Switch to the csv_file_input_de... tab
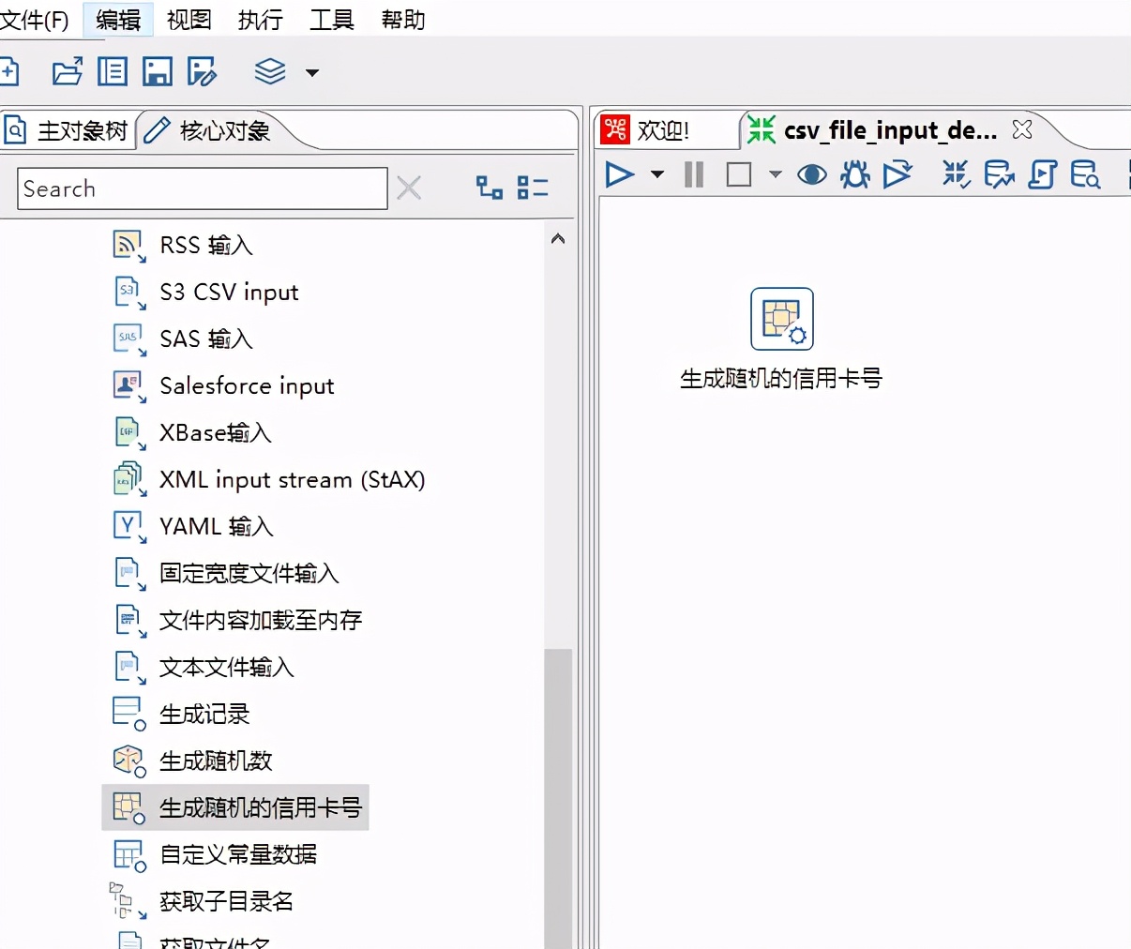The height and width of the screenshot is (949, 1131). 890,130
